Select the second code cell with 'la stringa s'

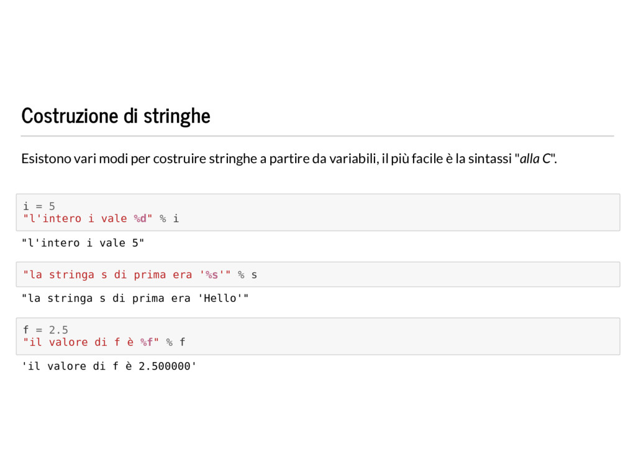(x=318, y=275)
